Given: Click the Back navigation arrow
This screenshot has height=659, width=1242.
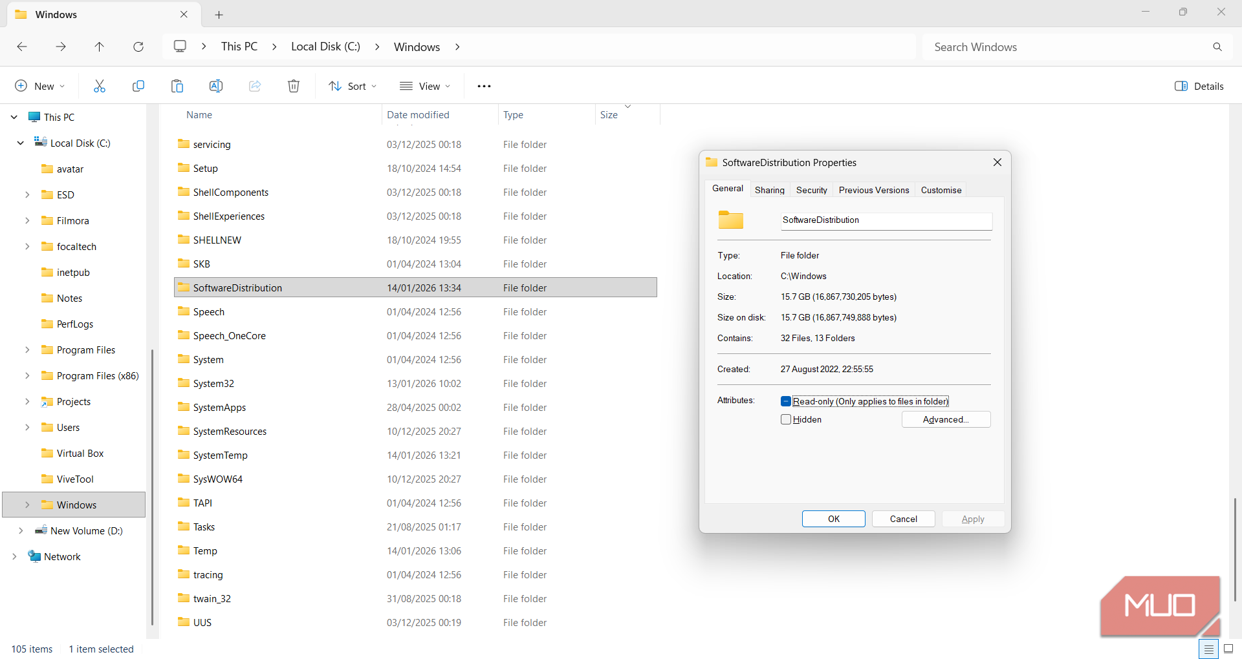Looking at the screenshot, I should pyautogui.click(x=22, y=47).
